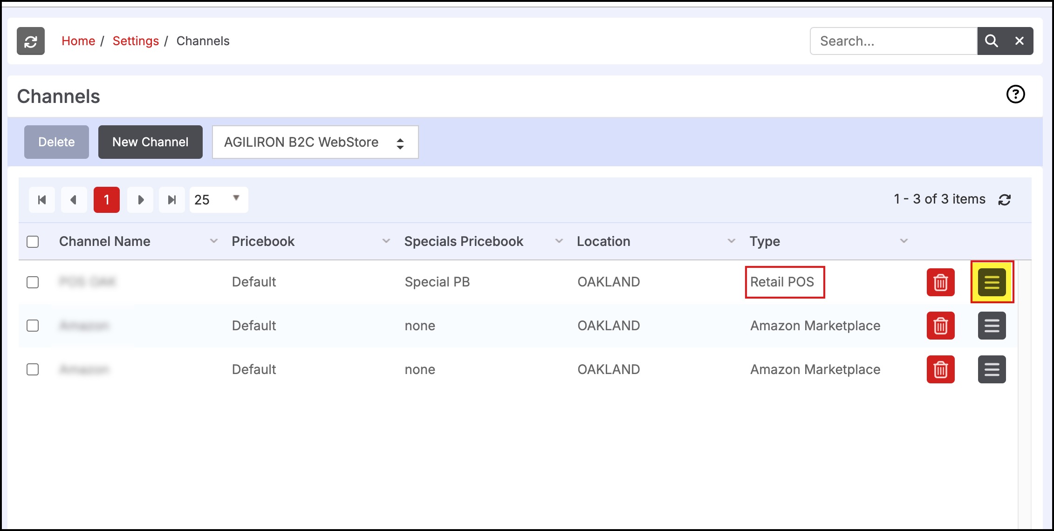
Task: Open the AGILIRON B2C WebStore dropdown
Action: [x=315, y=142]
